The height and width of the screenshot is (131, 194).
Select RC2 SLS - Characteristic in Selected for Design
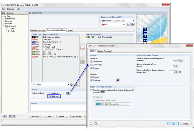(110, 37)
